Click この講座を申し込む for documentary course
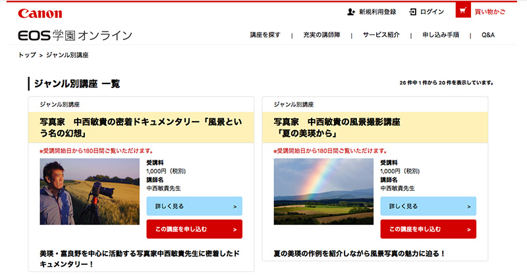This screenshot has height=278, width=527. pyautogui.click(x=194, y=229)
